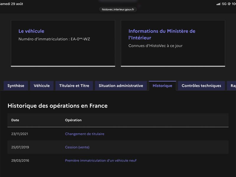Tap the cellular signal strength icon

[219, 4]
